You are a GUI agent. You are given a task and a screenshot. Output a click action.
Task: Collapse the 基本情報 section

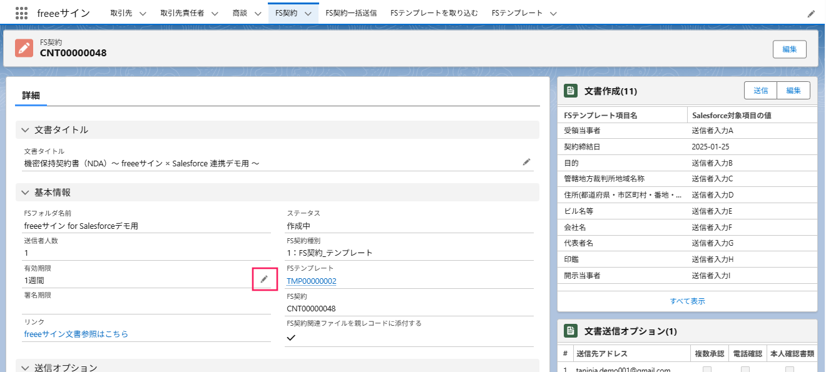coord(26,193)
